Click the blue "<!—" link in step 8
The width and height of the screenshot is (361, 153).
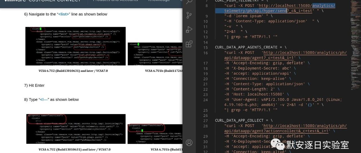(x=43, y=99)
